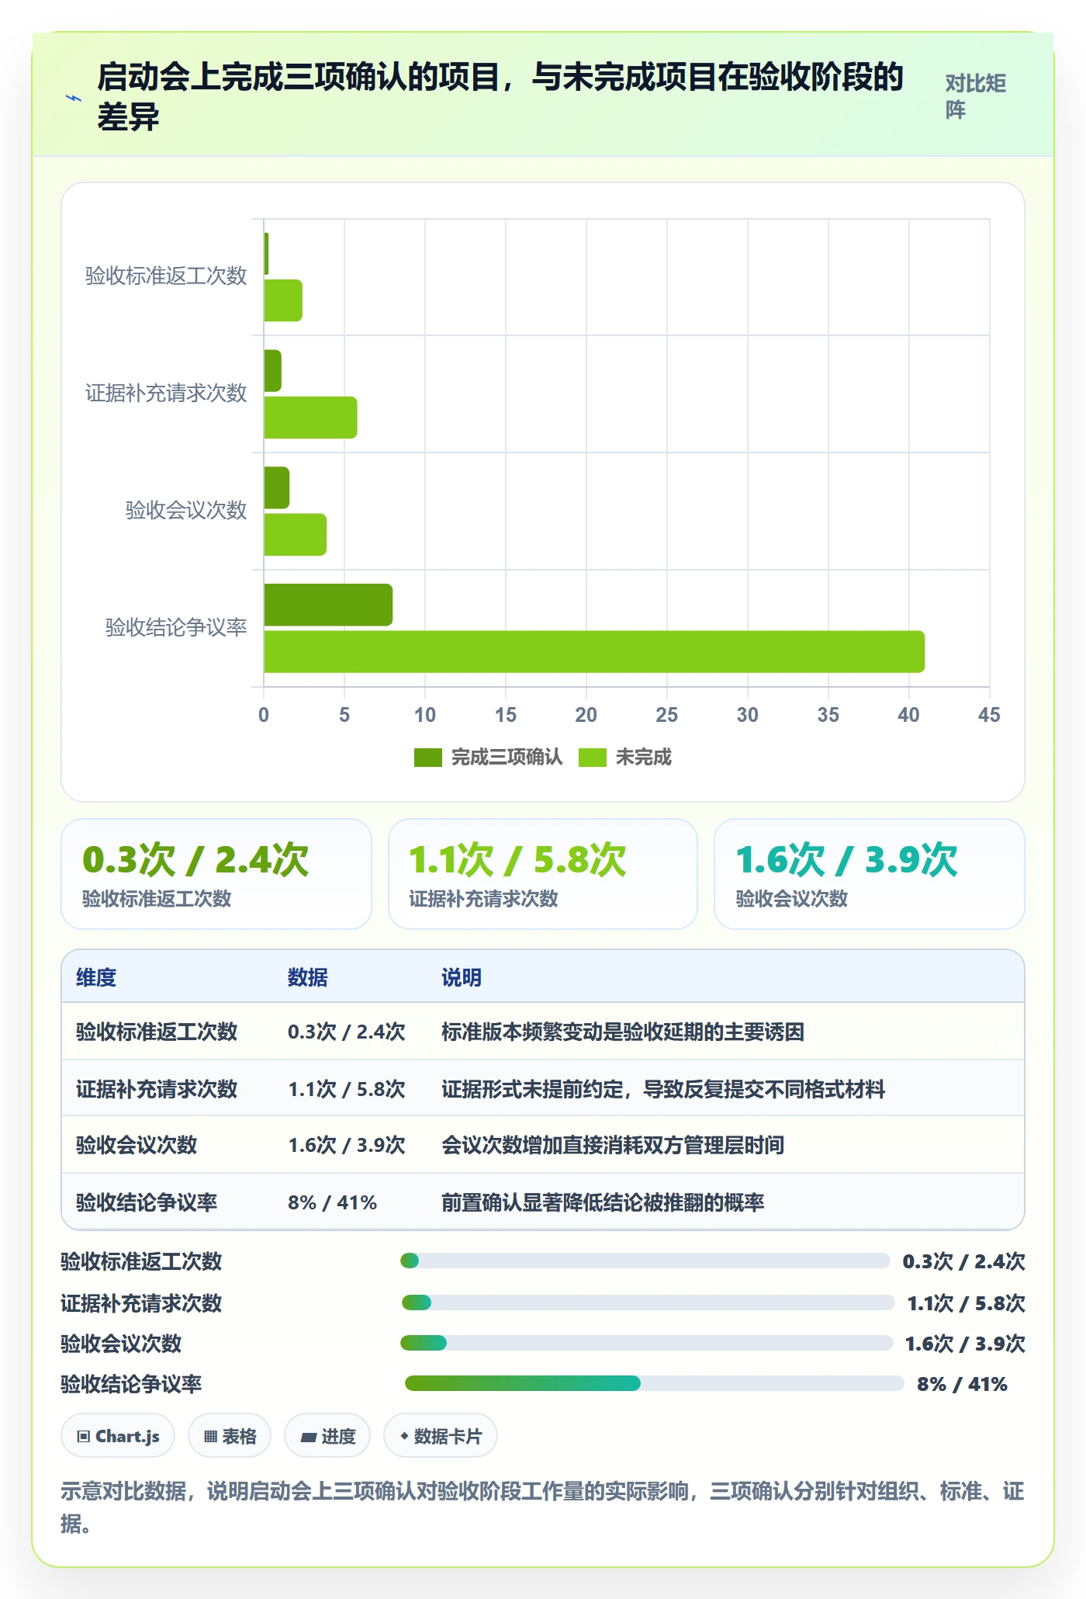Click the 验收会议次数 progress bar
Screen dimensions: 1086x1599
[647, 1343]
